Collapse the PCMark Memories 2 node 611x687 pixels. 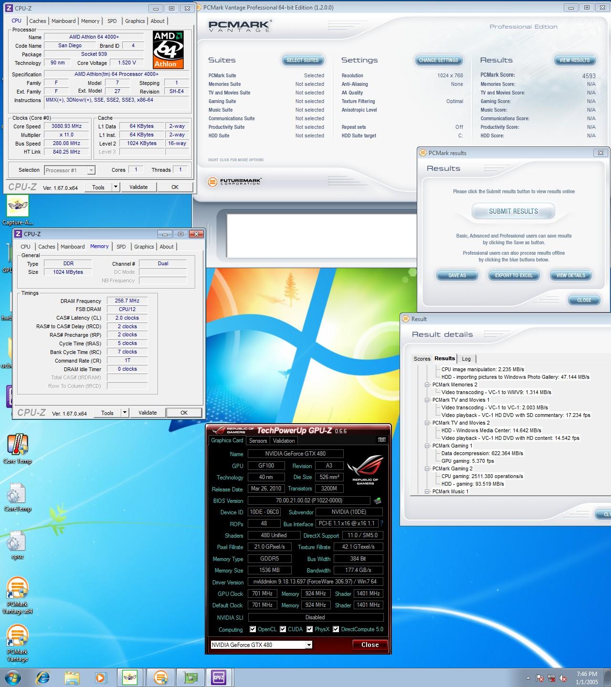[427, 385]
